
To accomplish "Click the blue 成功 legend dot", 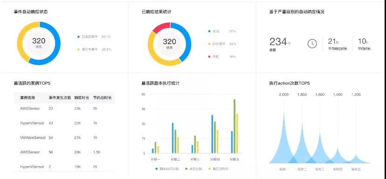I will pos(209,32).
